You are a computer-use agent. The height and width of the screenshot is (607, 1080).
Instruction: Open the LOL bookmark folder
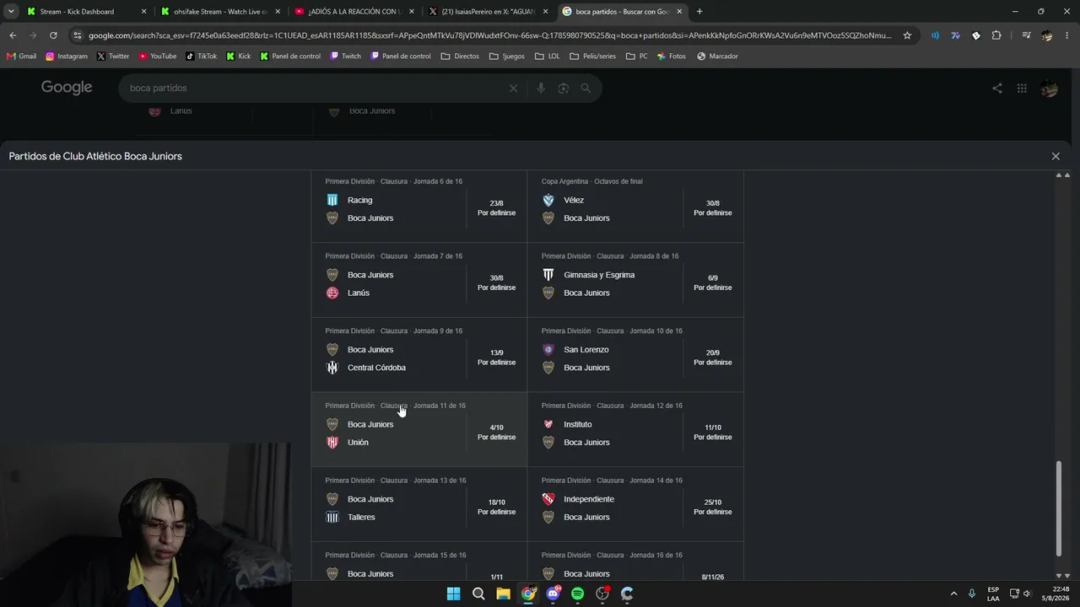547,56
